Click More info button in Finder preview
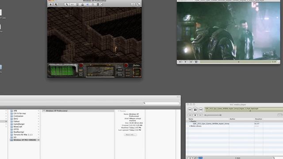 (130, 135)
